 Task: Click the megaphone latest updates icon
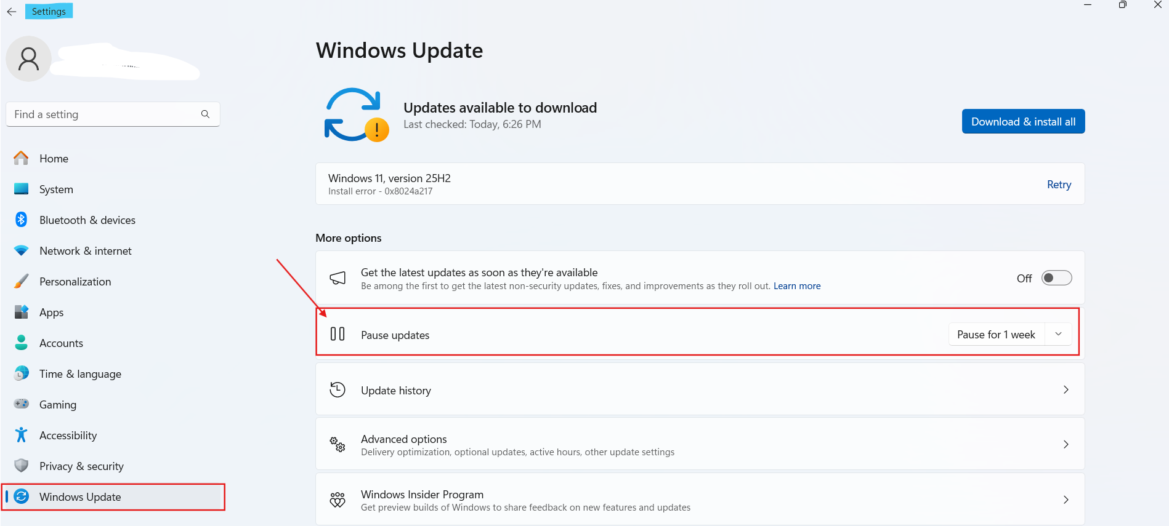338,278
